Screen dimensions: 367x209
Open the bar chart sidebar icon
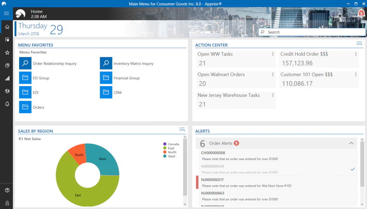[7, 78]
